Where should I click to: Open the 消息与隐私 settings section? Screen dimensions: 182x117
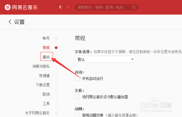41,66
